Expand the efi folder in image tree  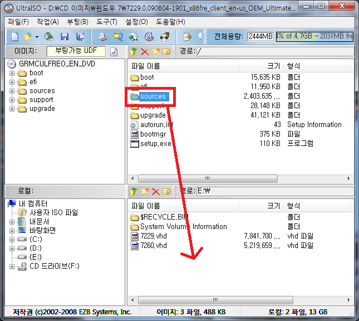(x=12, y=82)
